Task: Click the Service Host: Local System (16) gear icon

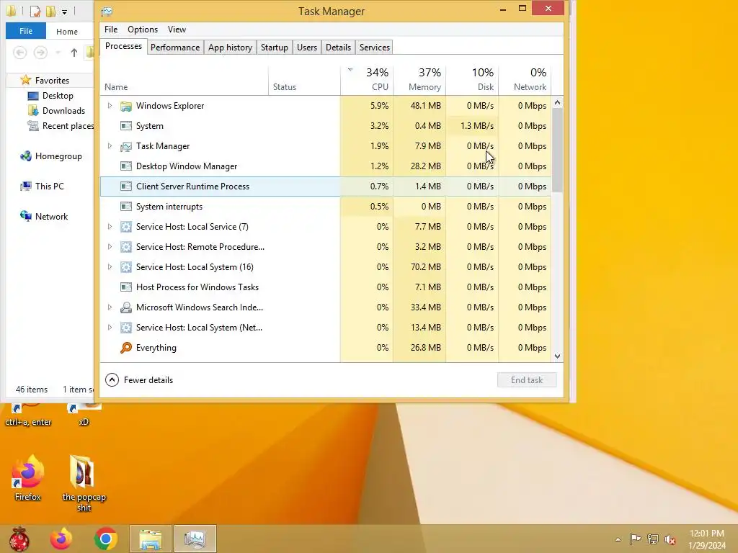Action: pos(125,268)
